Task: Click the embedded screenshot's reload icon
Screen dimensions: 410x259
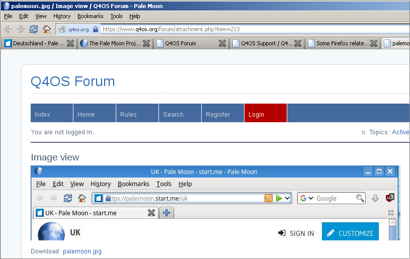Action: coord(68,198)
